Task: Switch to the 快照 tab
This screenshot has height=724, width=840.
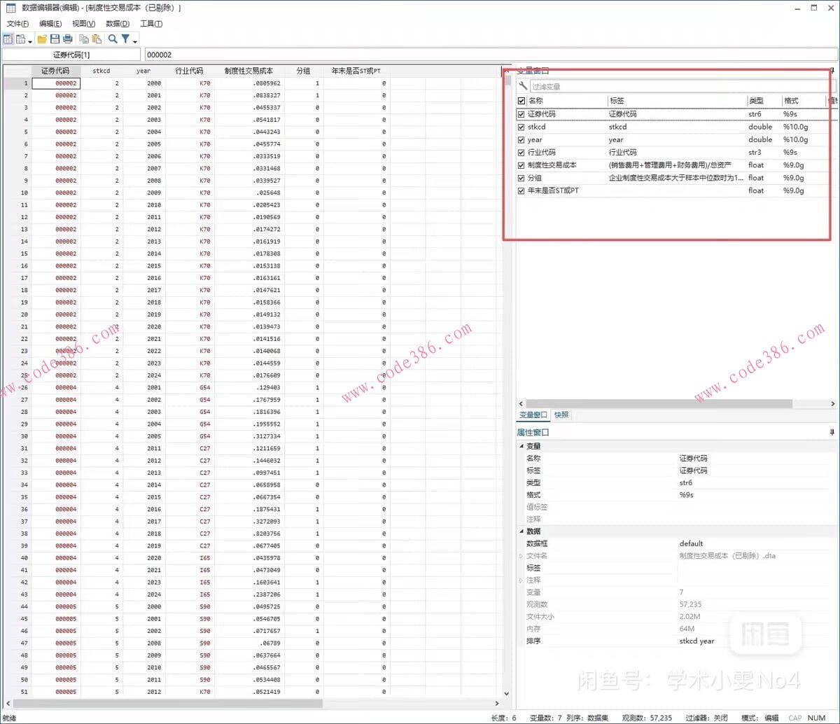Action: pyautogui.click(x=561, y=415)
